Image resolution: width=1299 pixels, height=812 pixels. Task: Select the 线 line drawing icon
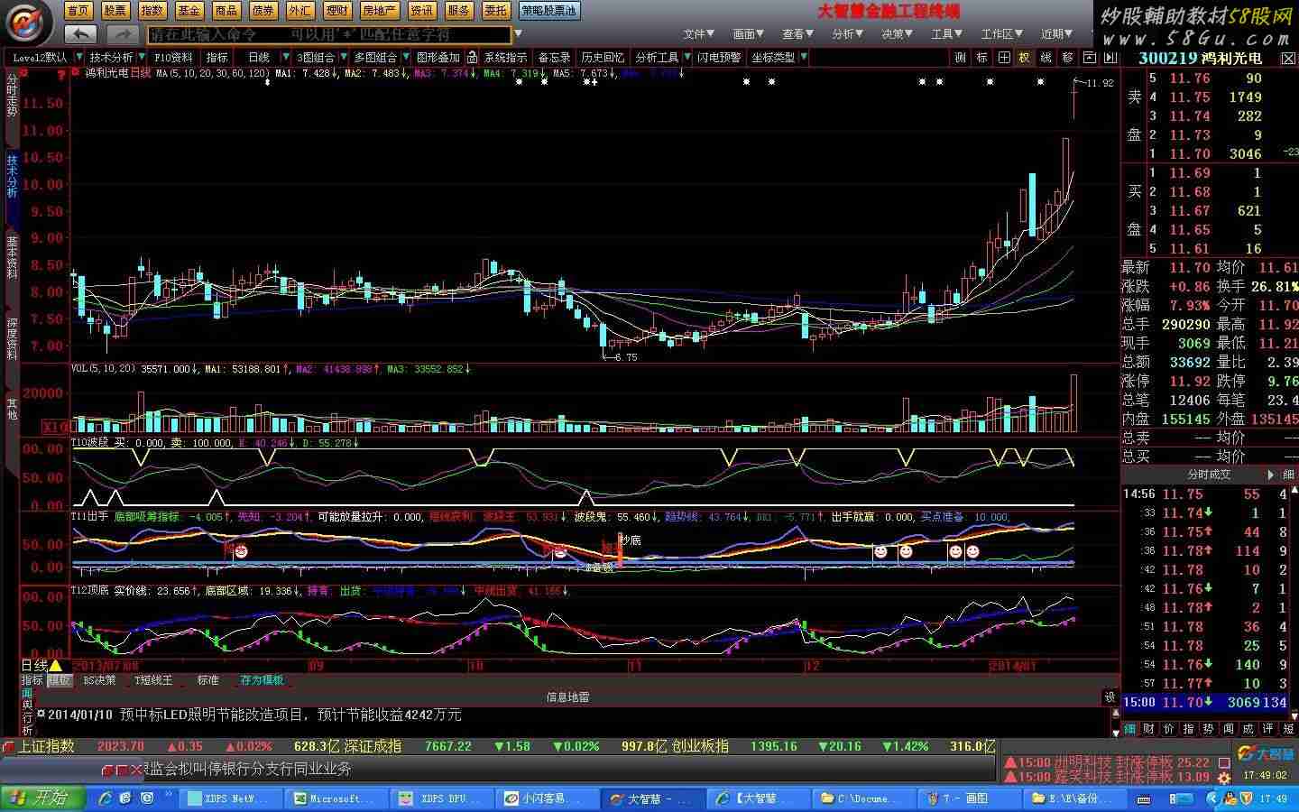tap(1046, 57)
